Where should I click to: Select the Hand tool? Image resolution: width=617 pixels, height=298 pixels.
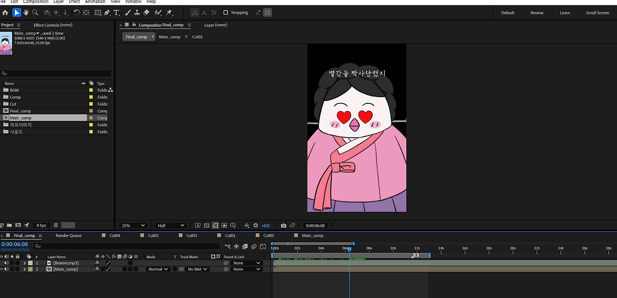(x=26, y=12)
